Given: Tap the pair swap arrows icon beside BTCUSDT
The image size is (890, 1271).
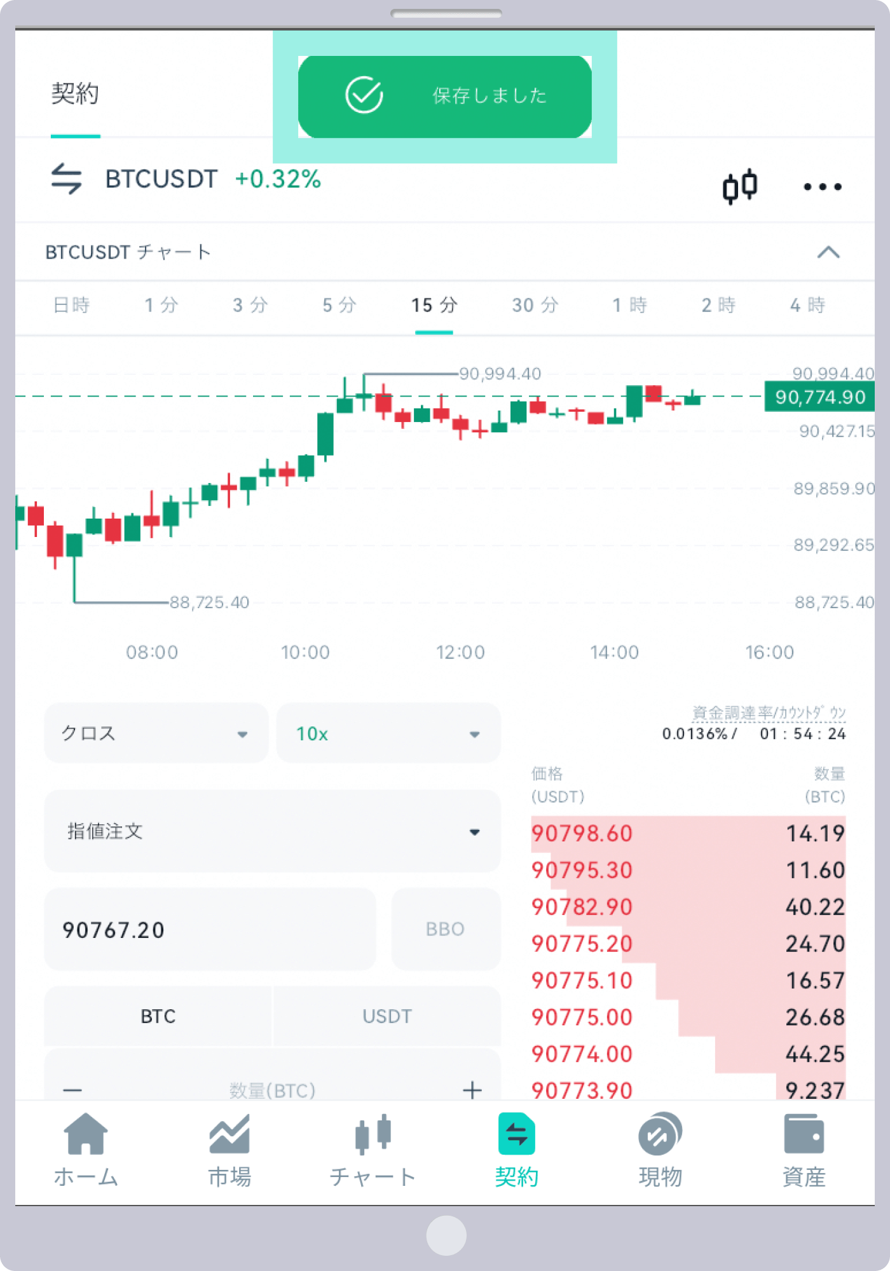Looking at the screenshot, I should pos(67,179).
